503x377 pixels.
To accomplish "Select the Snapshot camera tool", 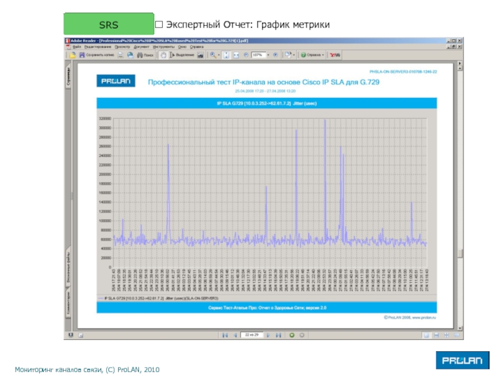I will point(201,55).
